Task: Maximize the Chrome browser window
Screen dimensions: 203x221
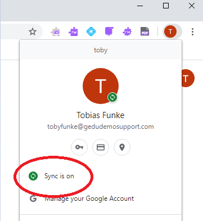Action: pos(166,6)
